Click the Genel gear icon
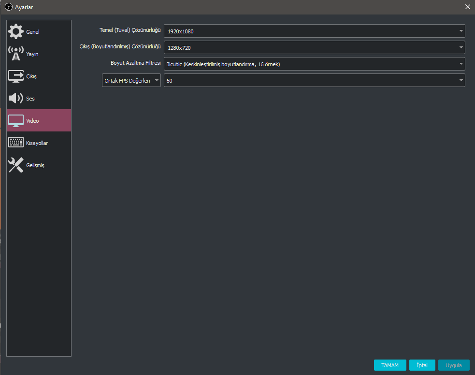Image resolution: width=475 pixels, height=375 pixels. coord(16,31)
